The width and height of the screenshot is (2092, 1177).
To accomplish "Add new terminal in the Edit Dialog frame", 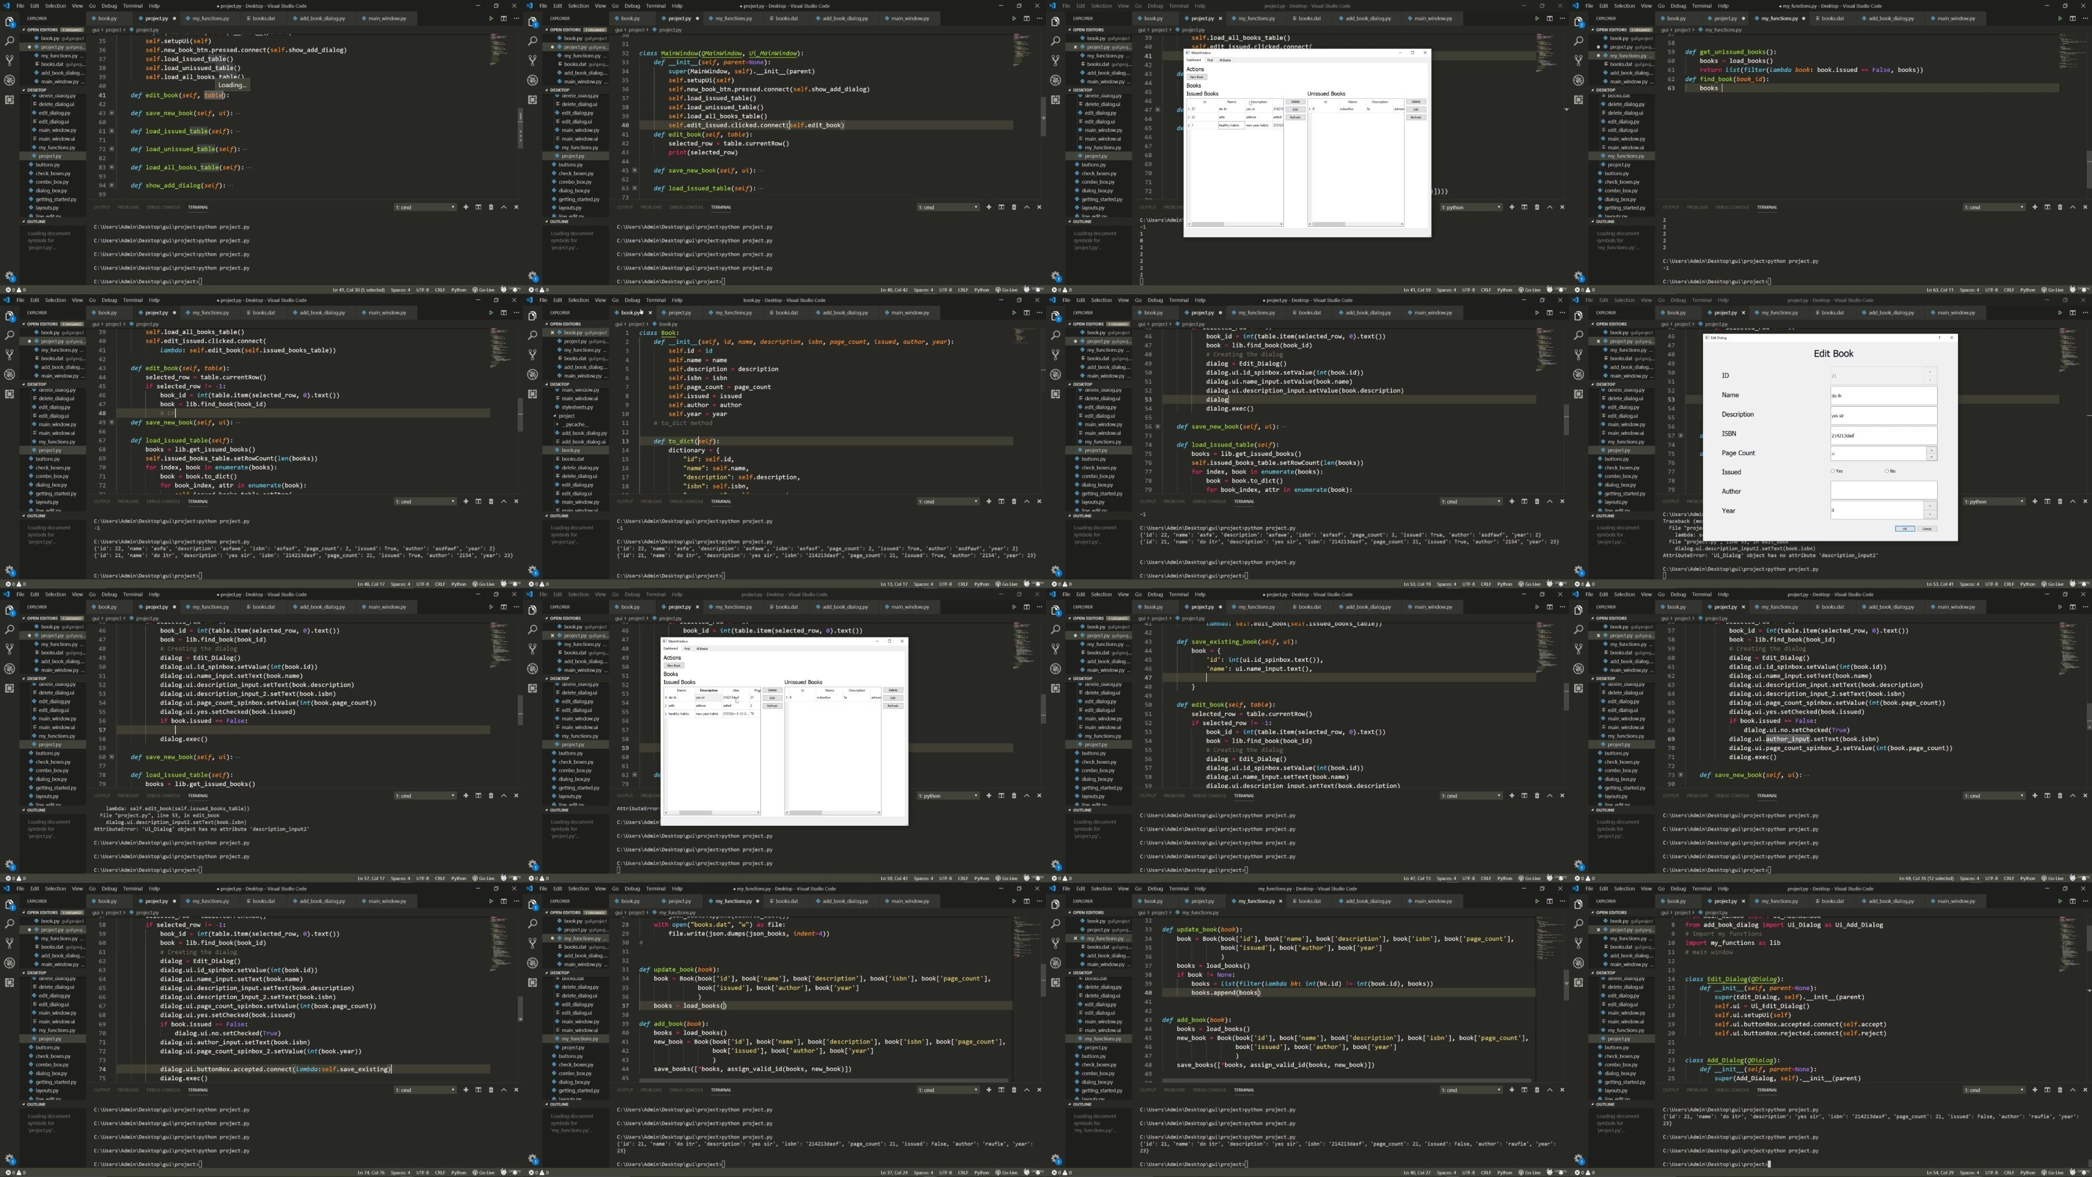I will [2034, 501].
